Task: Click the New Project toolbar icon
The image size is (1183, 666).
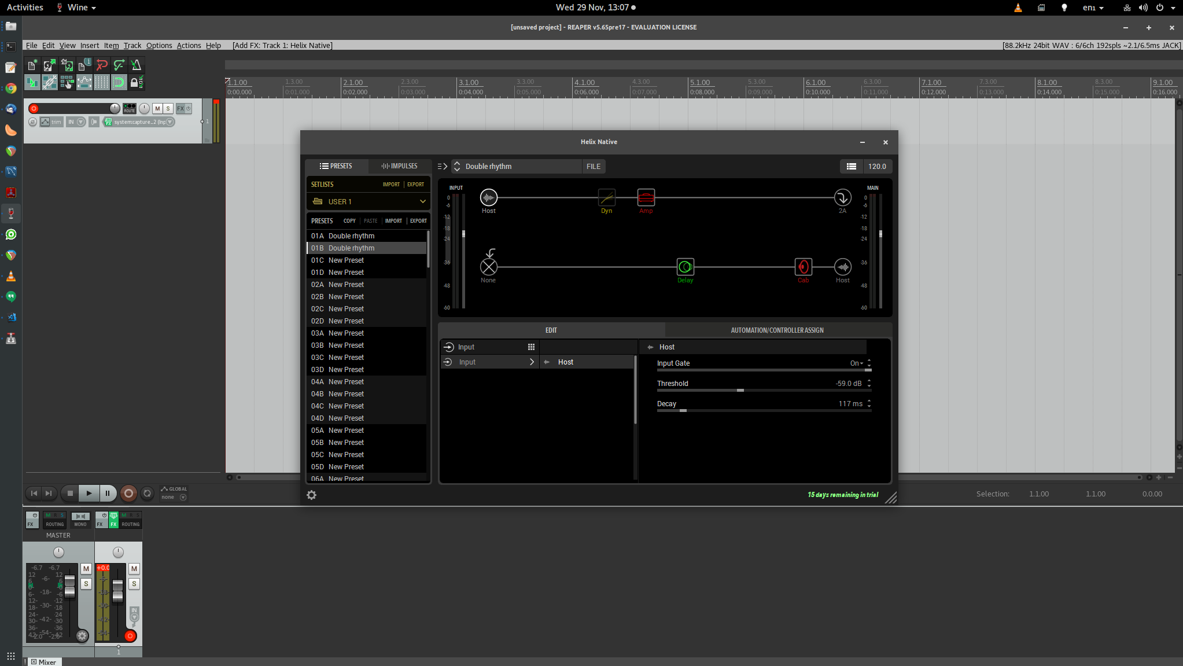Action: coord(32,65)
